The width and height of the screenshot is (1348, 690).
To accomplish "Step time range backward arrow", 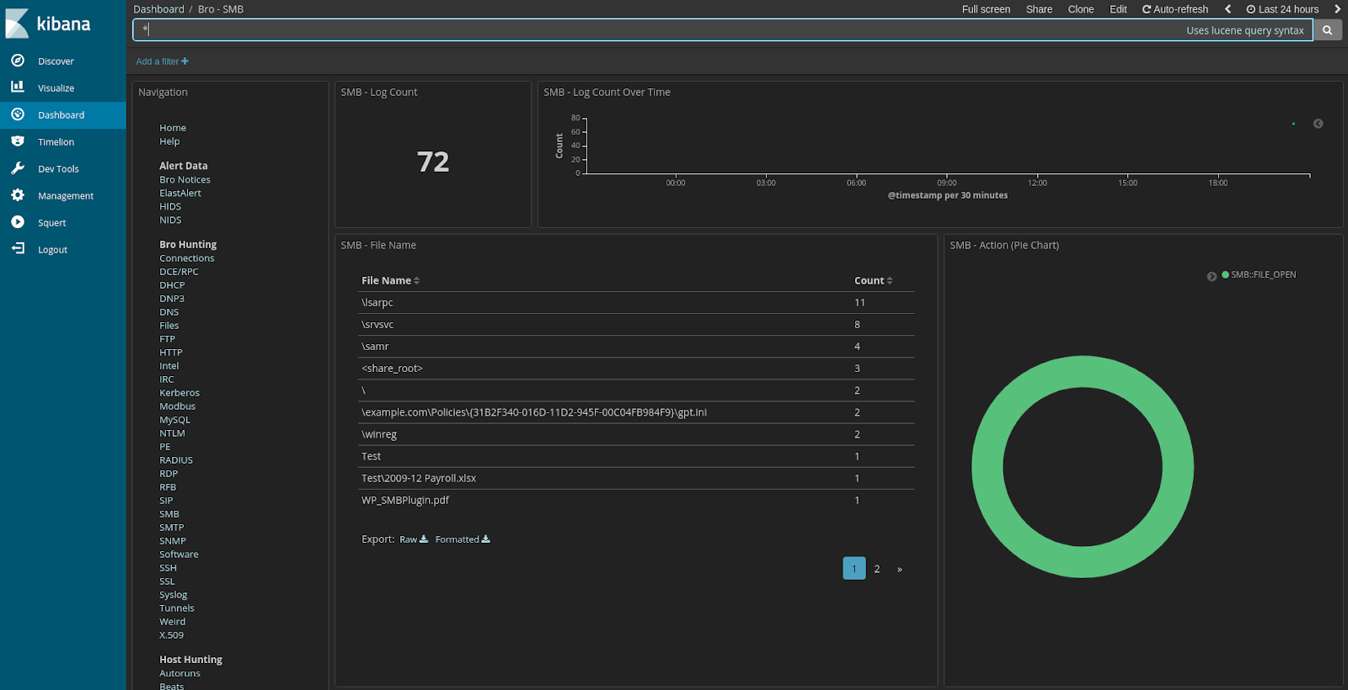I will (x=1228, y=9).
